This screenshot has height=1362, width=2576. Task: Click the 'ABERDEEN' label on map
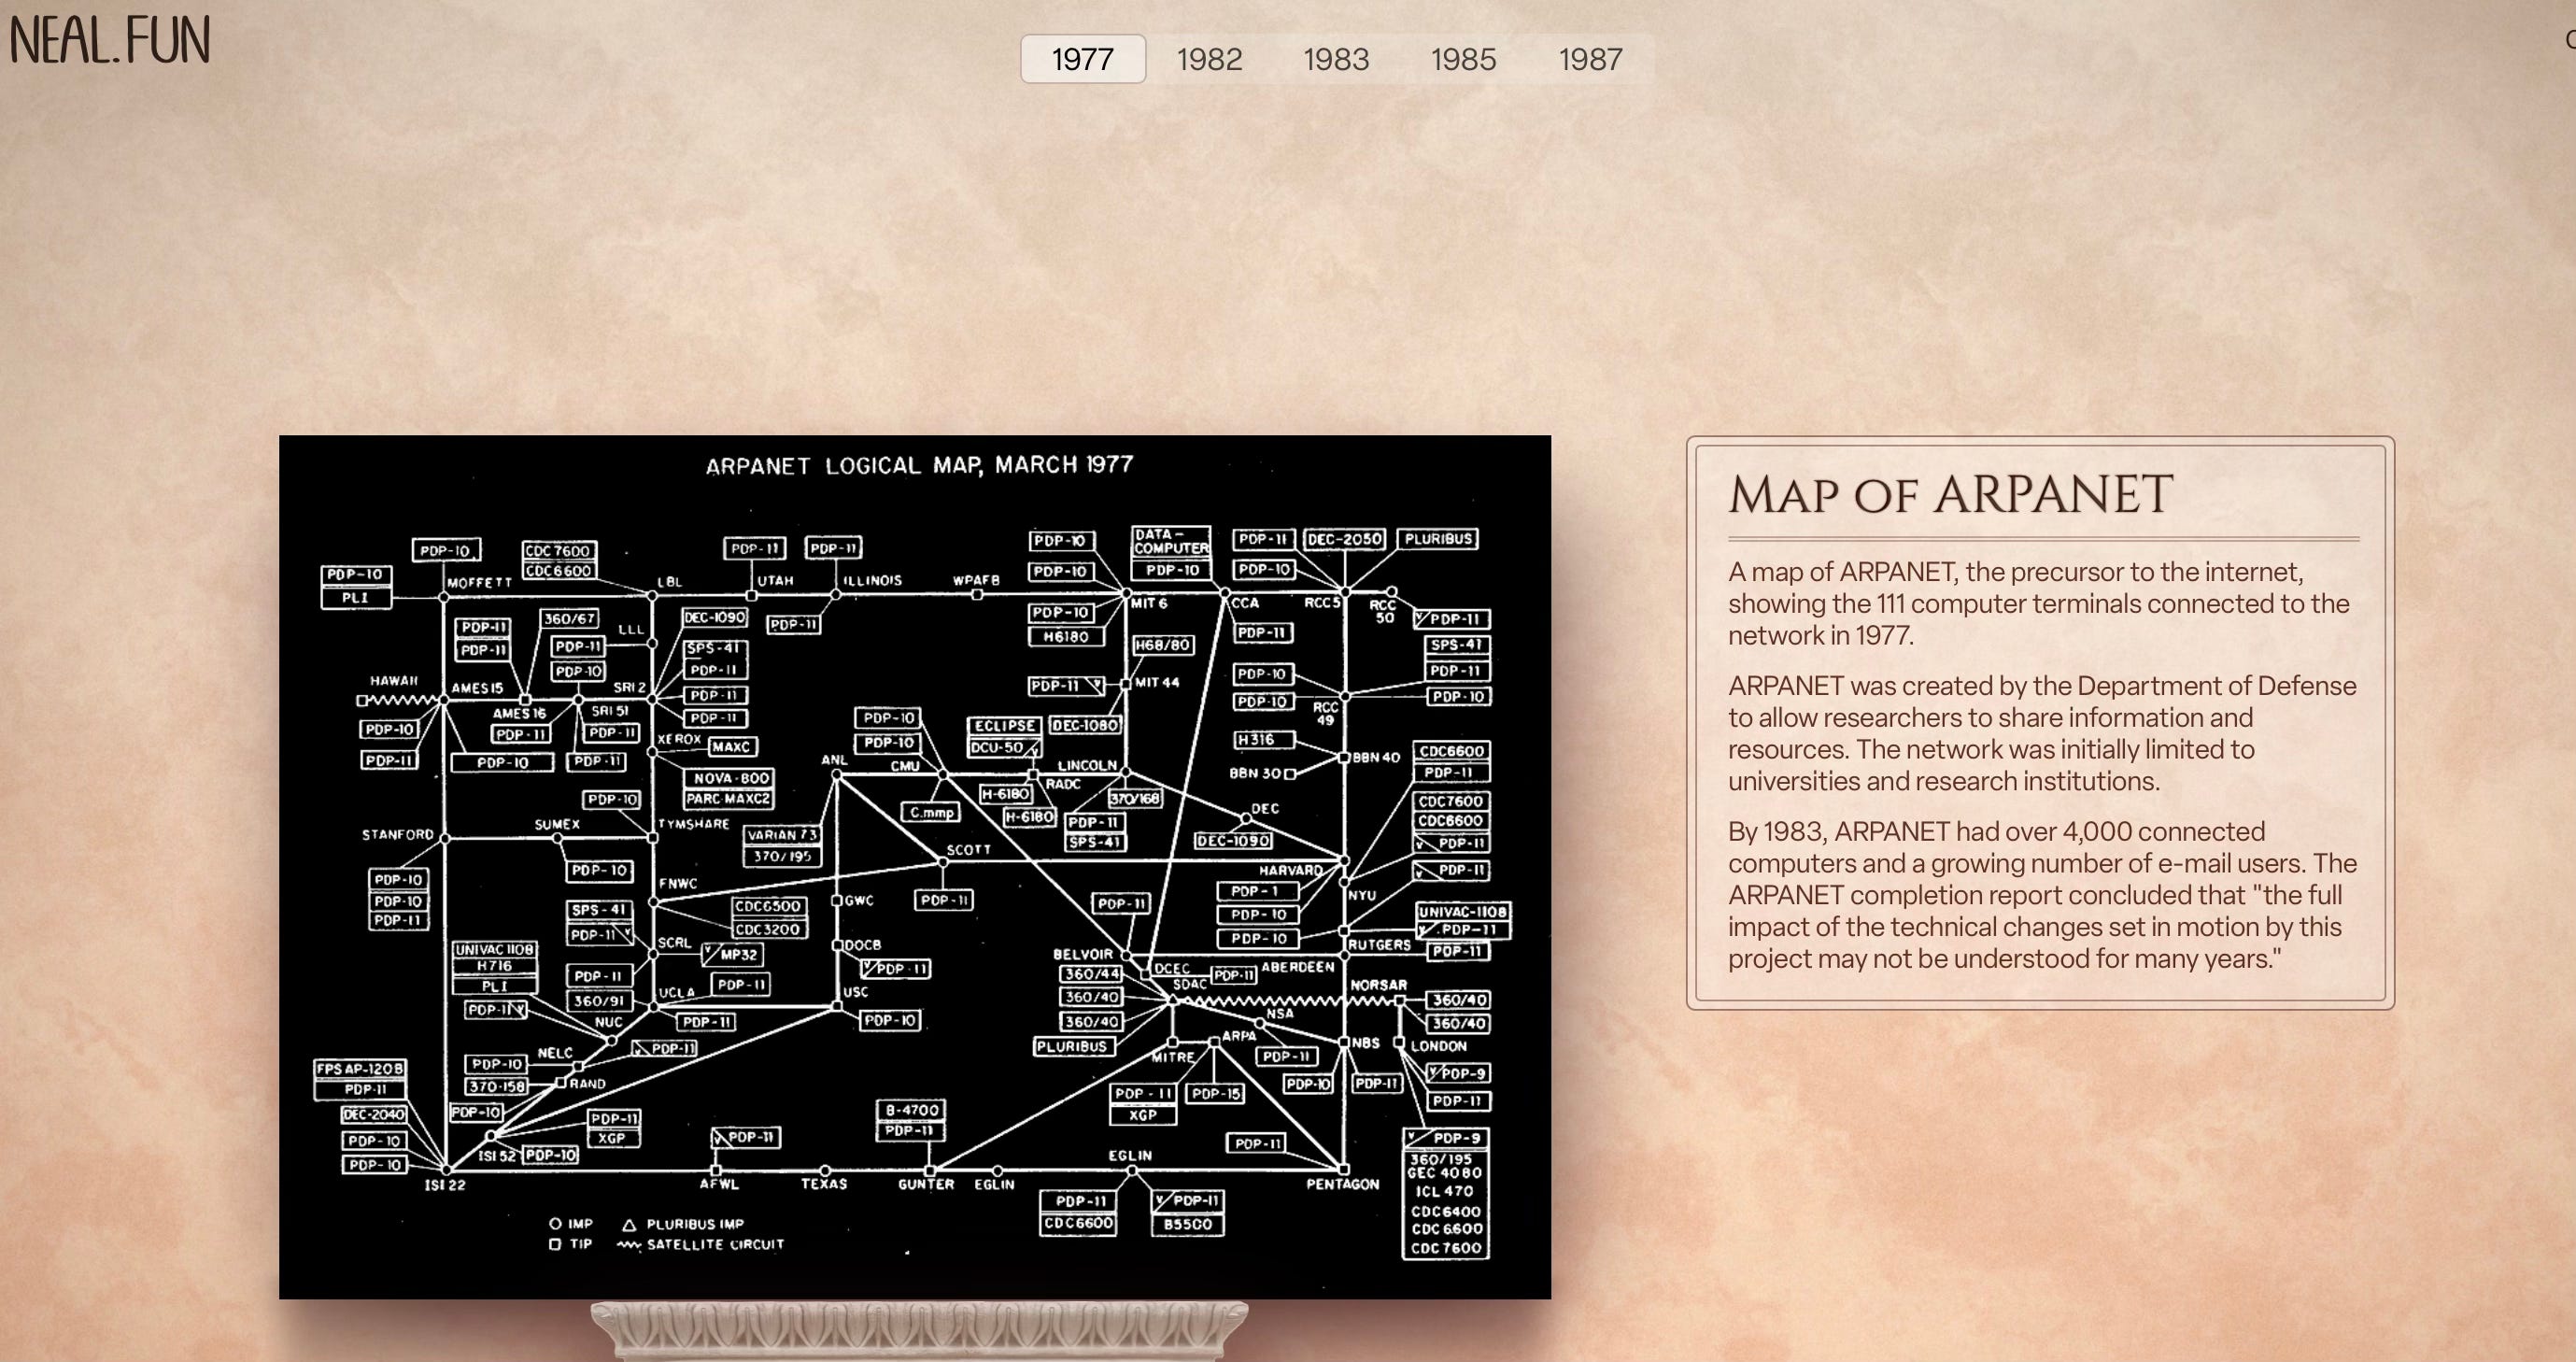coord(1298,967)
